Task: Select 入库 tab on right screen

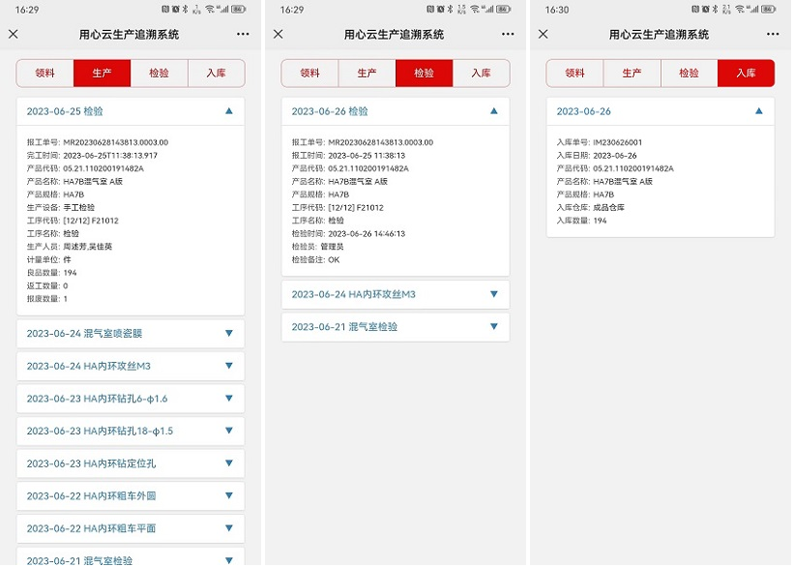Action: (746, 73)
